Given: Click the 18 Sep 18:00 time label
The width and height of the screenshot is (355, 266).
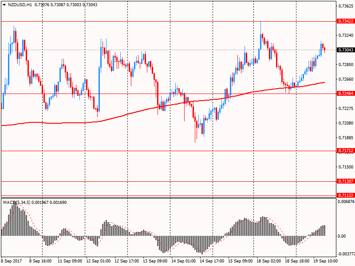Looking at the screenshot, I should click(x=297, y=261).
